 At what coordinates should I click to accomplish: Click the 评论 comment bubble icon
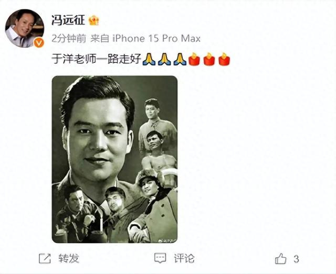[160, 258]
